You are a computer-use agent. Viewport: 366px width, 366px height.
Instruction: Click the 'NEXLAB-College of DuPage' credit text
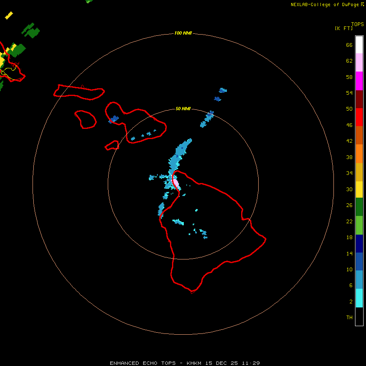(325, 4)
